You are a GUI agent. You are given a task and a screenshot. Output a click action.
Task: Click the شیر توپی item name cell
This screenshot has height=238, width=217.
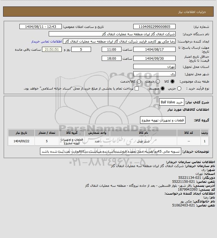pyautogui.click(x=143, y=141)
